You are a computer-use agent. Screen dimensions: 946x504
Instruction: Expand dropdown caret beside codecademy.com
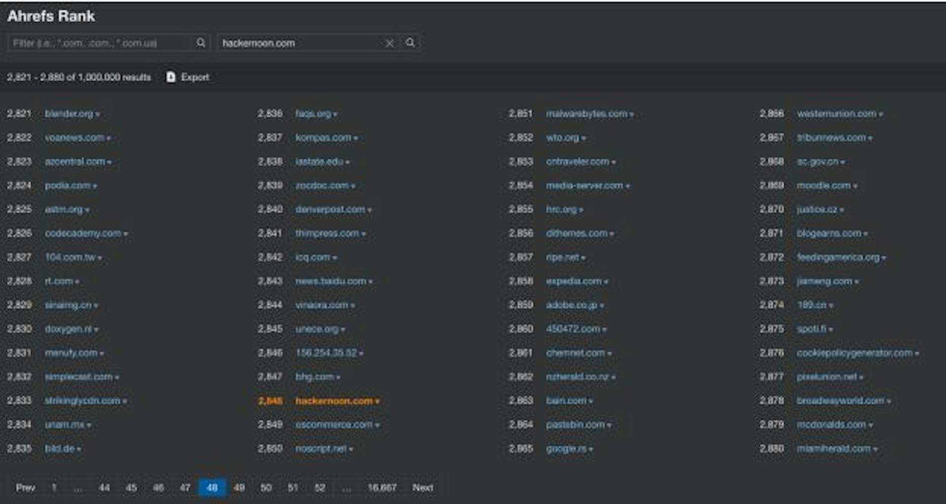pos(126,234)
